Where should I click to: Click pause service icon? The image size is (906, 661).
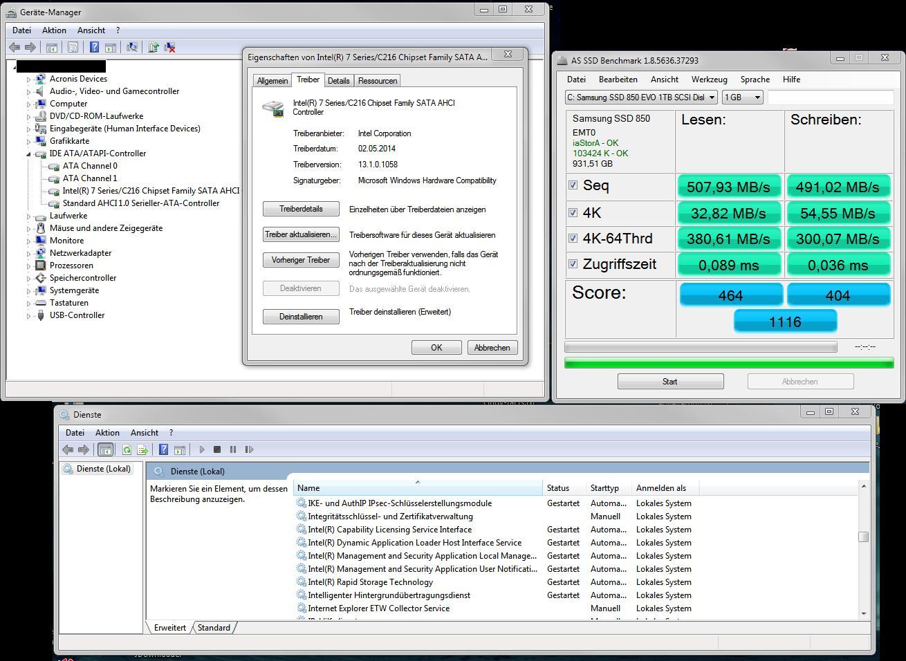point(233,449)
